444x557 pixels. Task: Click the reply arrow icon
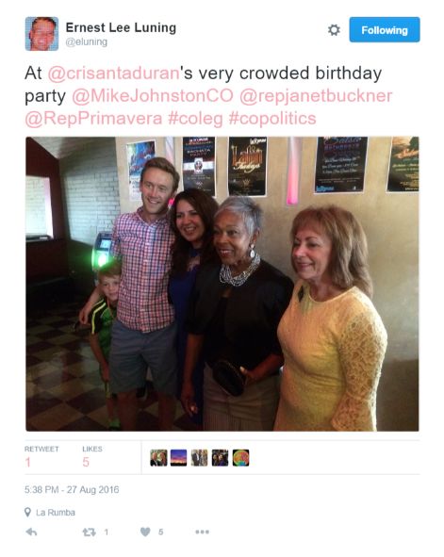(x=32, y=532)
